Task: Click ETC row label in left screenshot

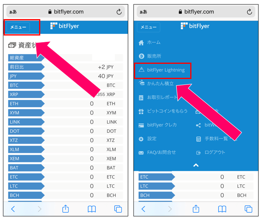Action: (x=26, y=177)
